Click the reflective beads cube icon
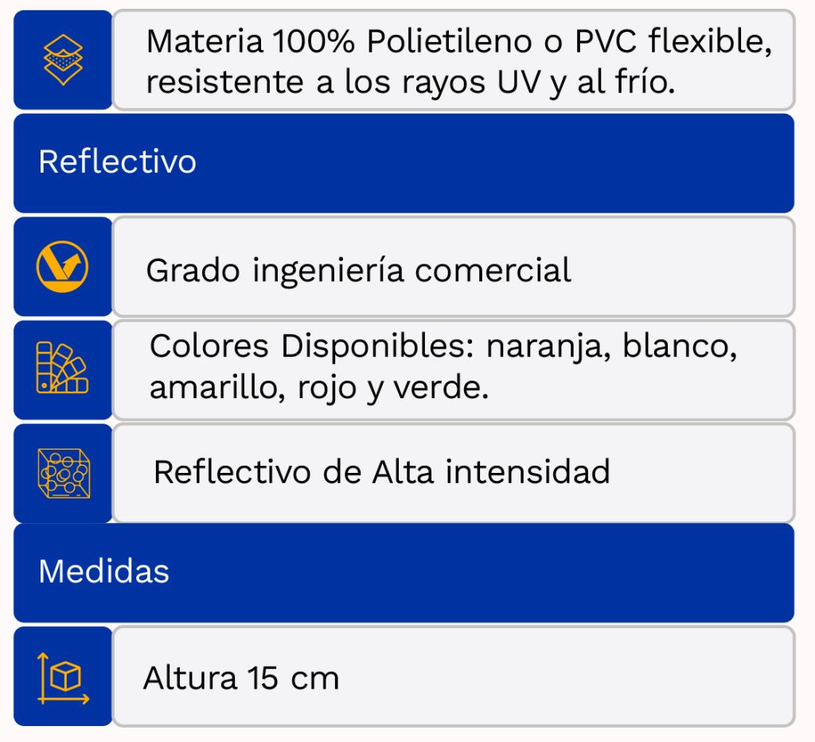 pyautogui.click(x=64, y=474)
